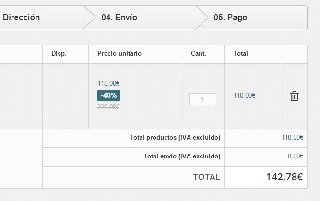The width and height of the screenshot is (320, 201).
Task: Click the TOTAL label
Action: click(206, 177)
